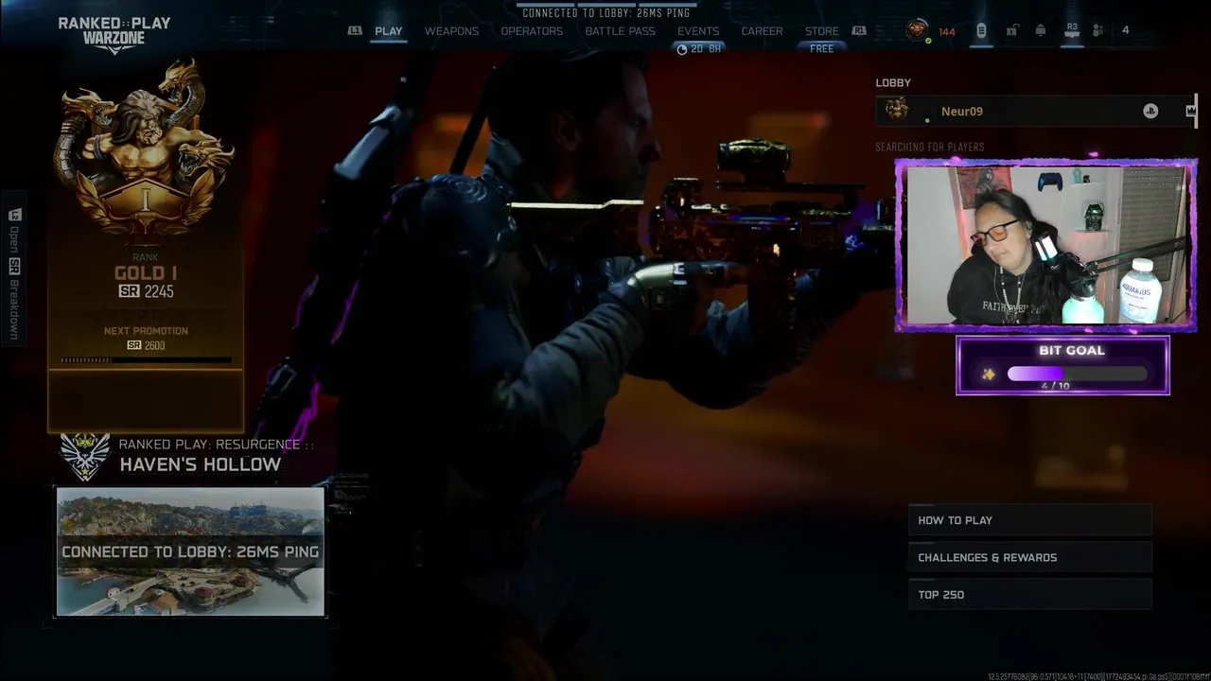Open the BATTLE PASS tab
This screenshot has width=1211, height=681.
(x=620, y=31)
